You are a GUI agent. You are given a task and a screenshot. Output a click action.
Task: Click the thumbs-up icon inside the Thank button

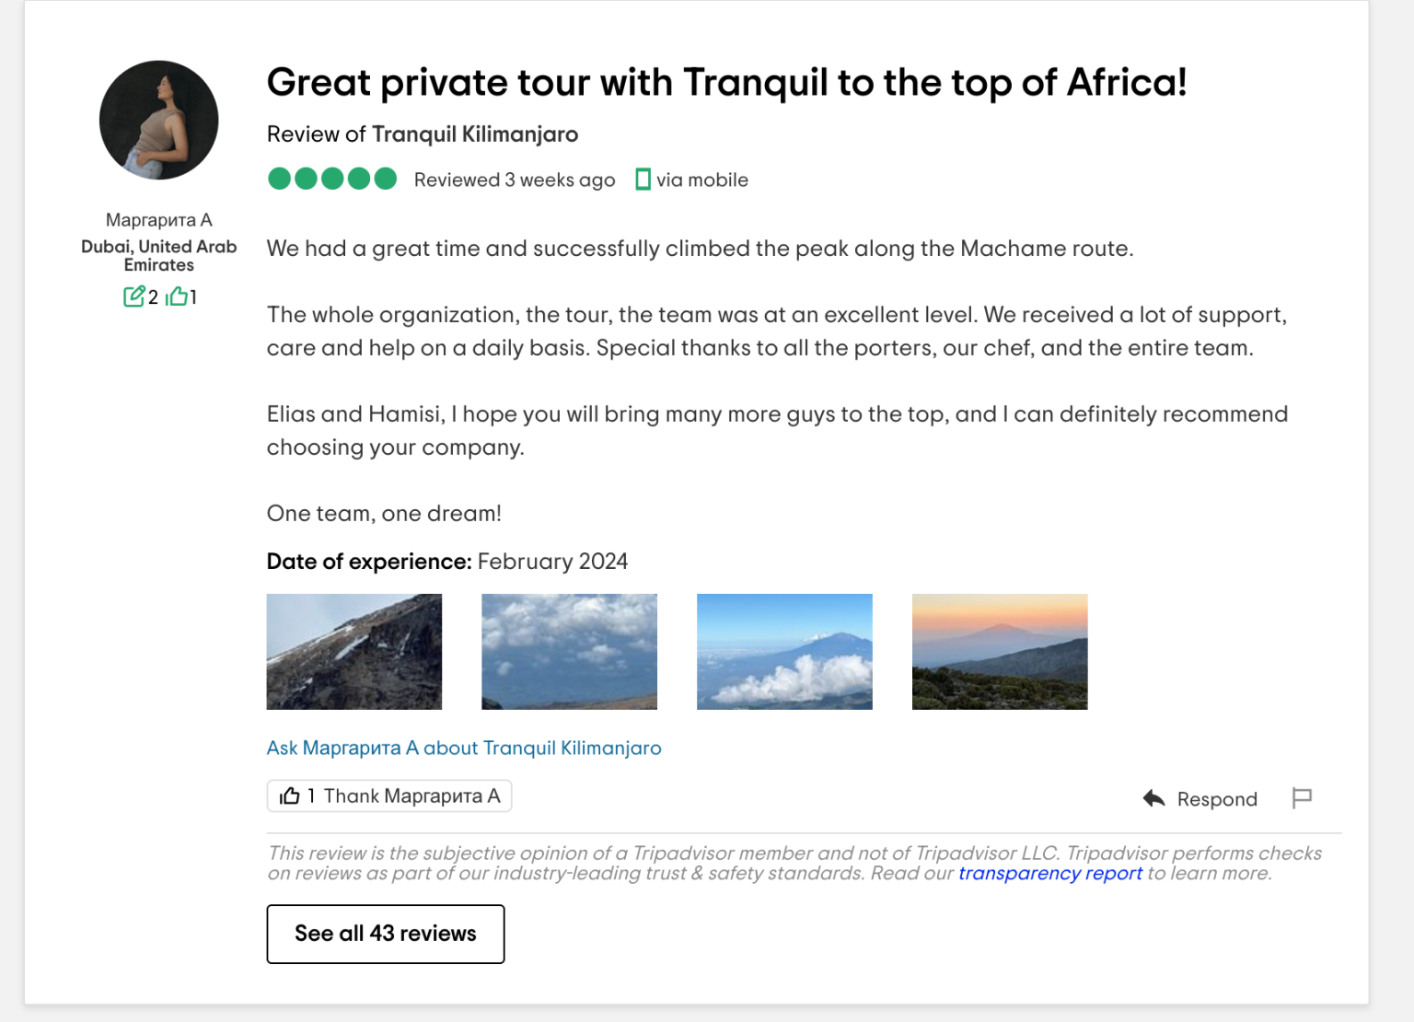pyautogui.click(x=291, y=795)
